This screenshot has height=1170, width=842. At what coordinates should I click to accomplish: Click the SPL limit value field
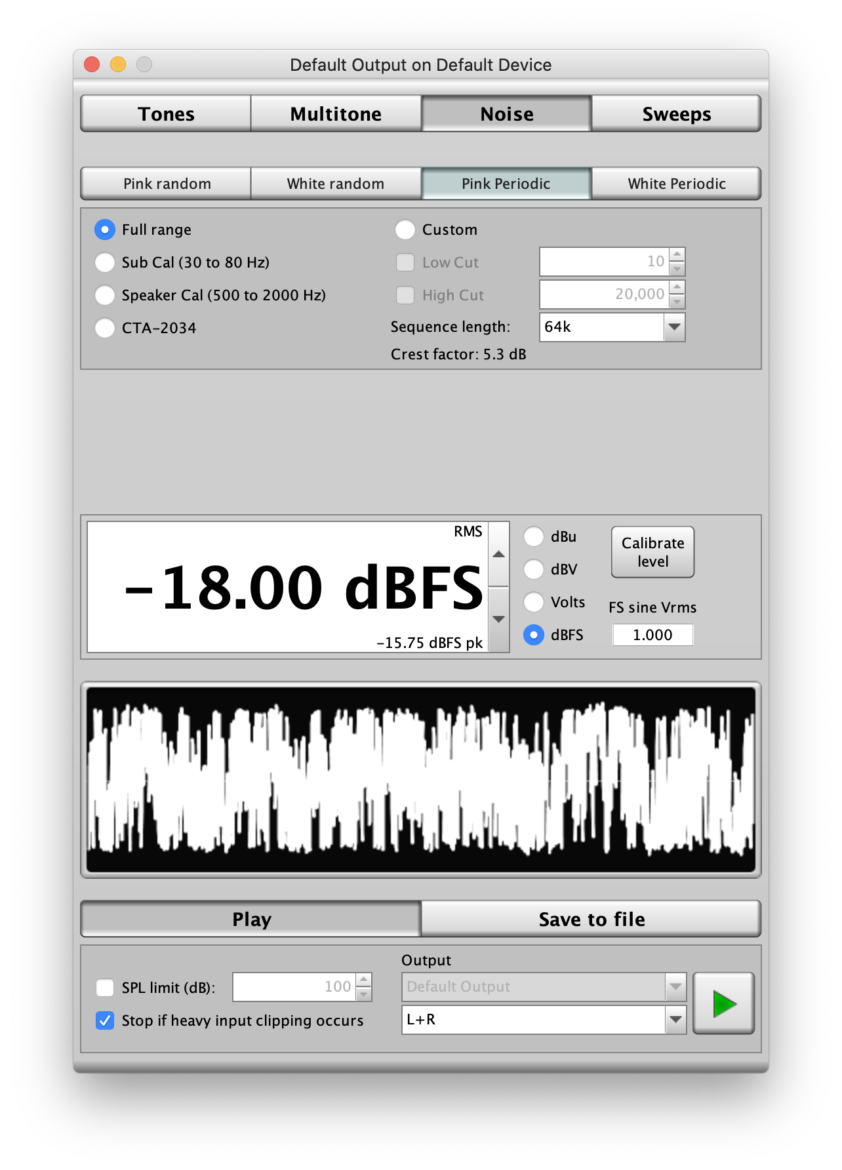click(294, 987)
